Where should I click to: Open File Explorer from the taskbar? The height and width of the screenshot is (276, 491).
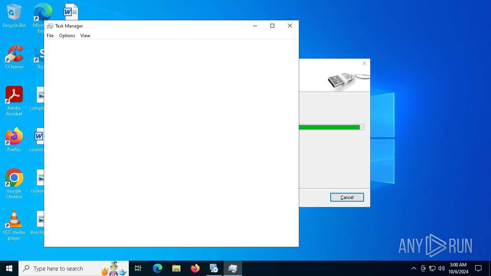pos(176,268)
